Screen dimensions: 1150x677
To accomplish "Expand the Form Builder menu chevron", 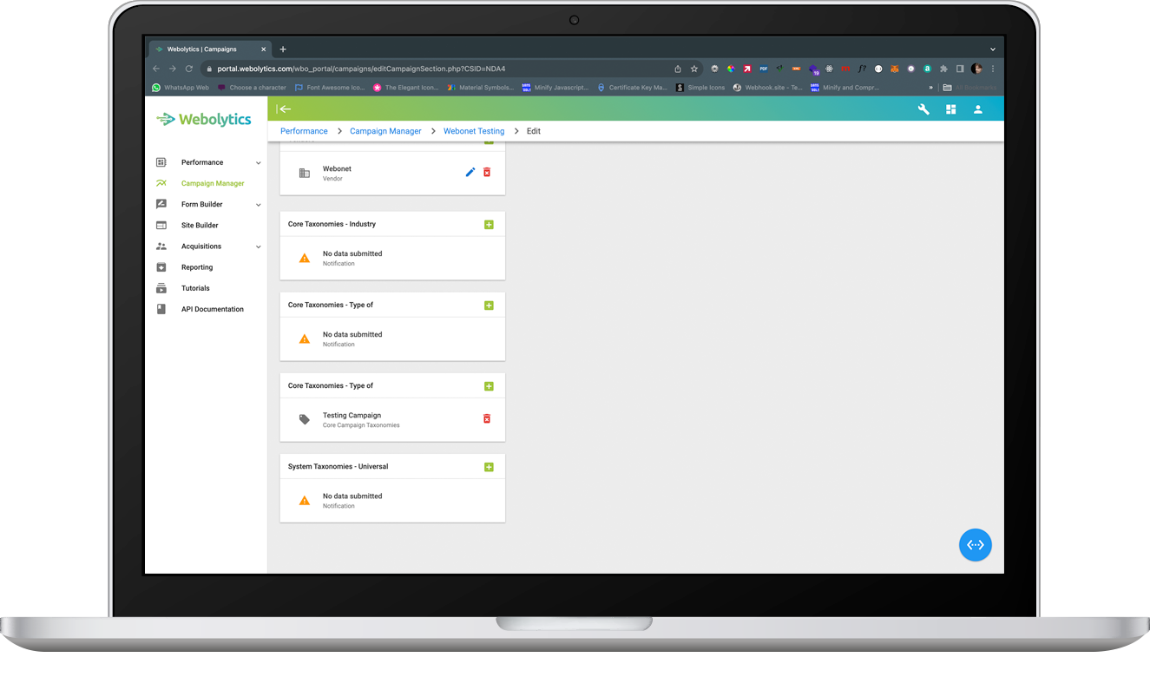I will [x=258, y=205].
